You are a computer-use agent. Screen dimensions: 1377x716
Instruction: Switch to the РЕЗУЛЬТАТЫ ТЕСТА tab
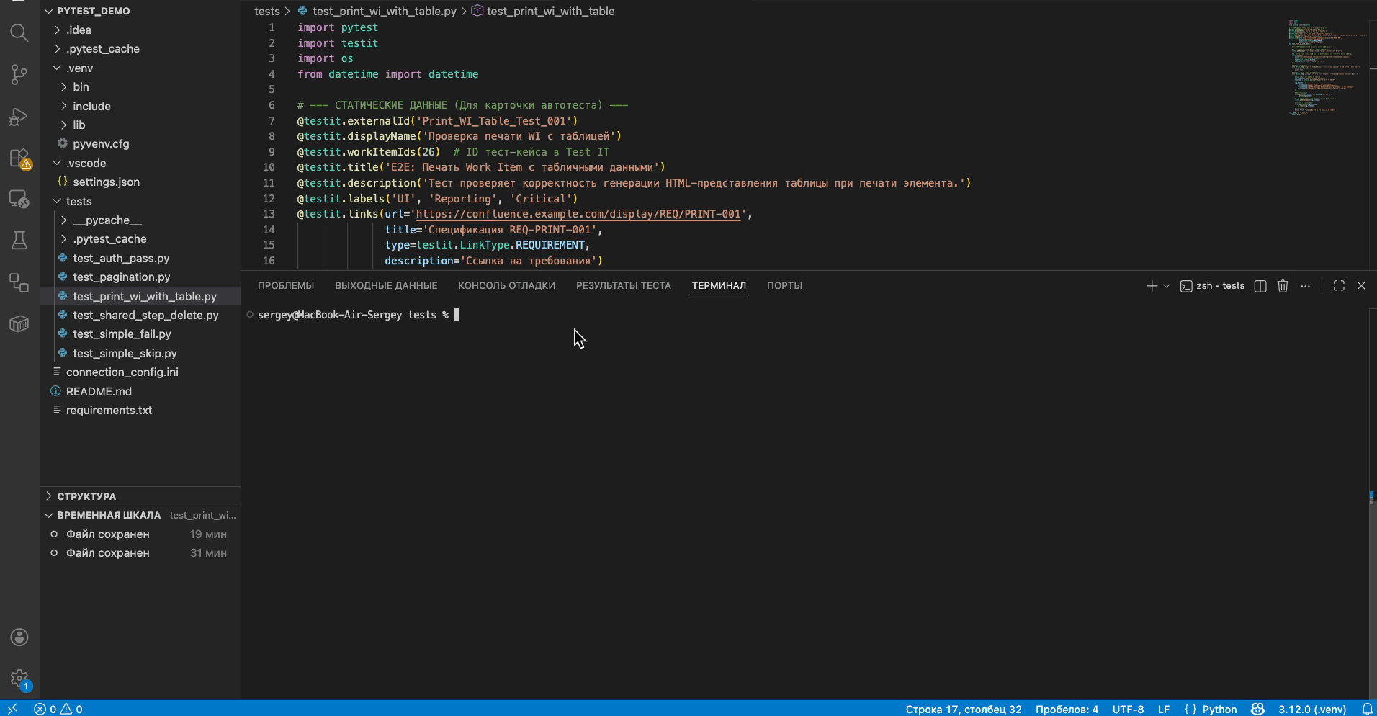pyautogui.click(x=623, y=286)
